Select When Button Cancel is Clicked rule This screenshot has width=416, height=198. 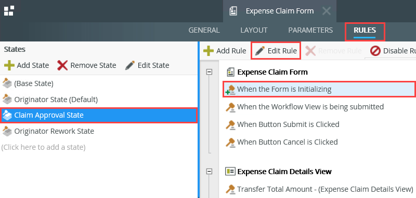[288, 142]
